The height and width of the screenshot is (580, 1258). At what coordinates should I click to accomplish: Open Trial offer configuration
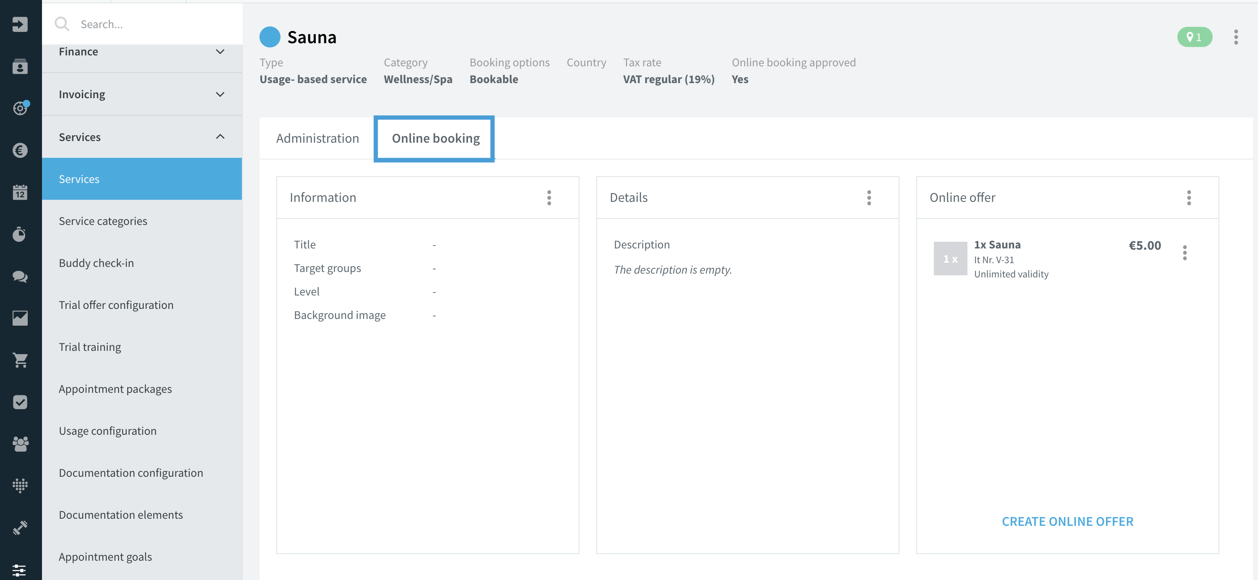pyautogui.click(x=142, y=305)
